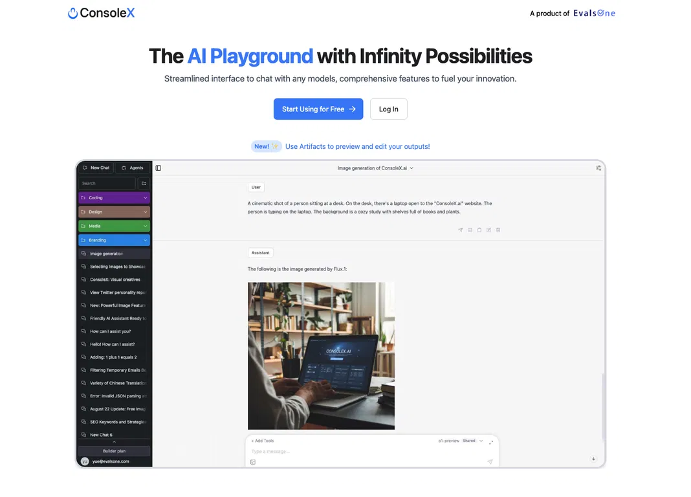This screenshot has width=691, height=497.
Task: Start a New Chat in sidebar
Action: 96,168
